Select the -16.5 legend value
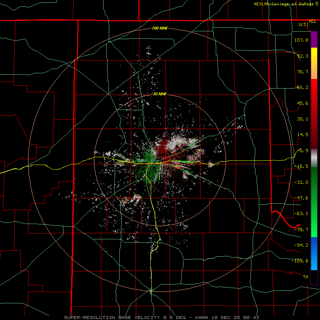320x320 pixels. [301, 166]
